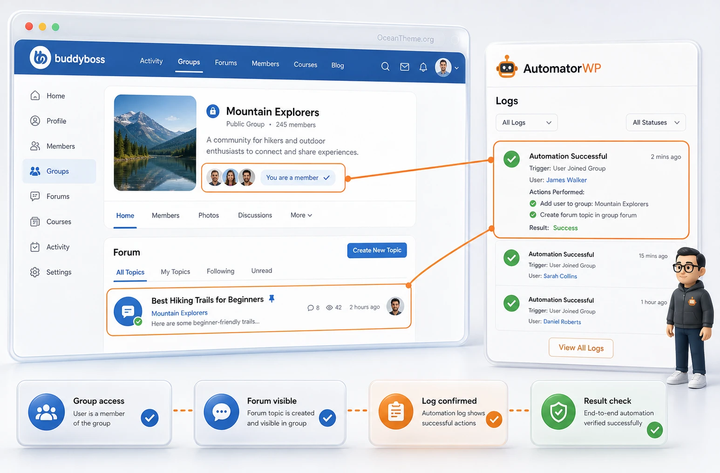Click the mountain lake group cover photo

[x=155, y=143]
